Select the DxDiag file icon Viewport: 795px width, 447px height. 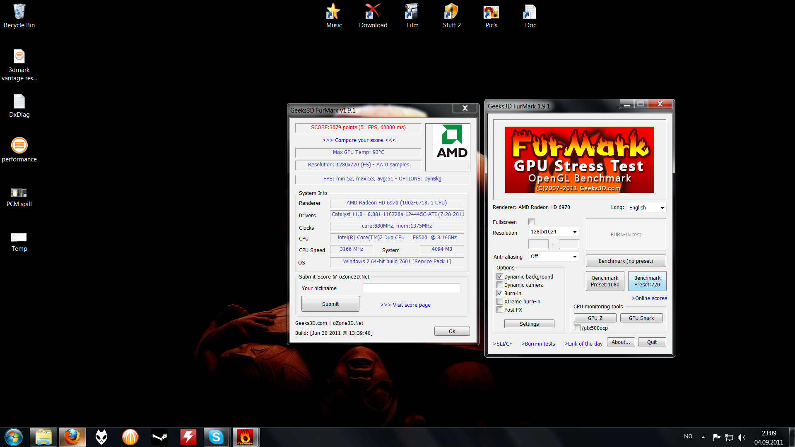coord(19,106)
